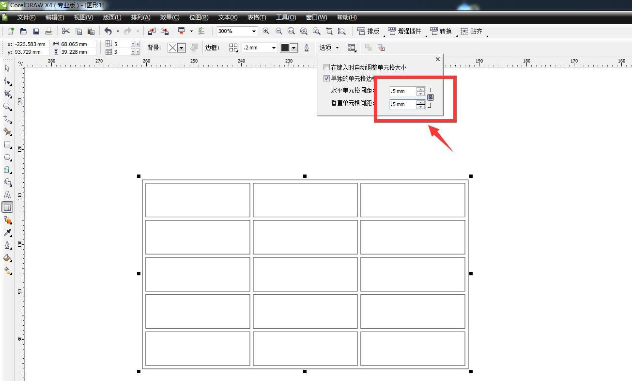The width and height of the screenshot is (632, 381).
Task: Activate the Zoom tool
Action: 7,106
